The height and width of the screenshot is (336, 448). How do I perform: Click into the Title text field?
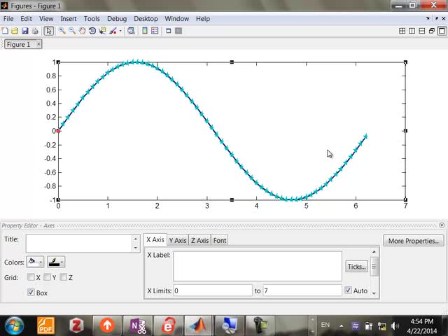79,243
